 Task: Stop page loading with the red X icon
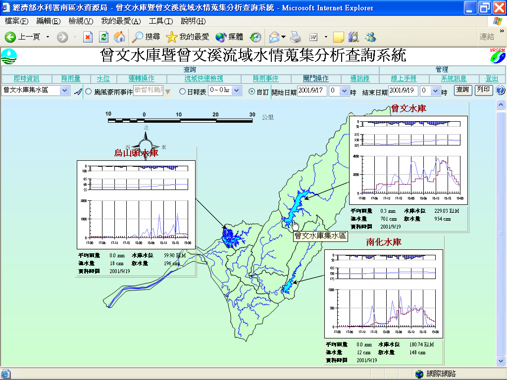coord(88,37)
